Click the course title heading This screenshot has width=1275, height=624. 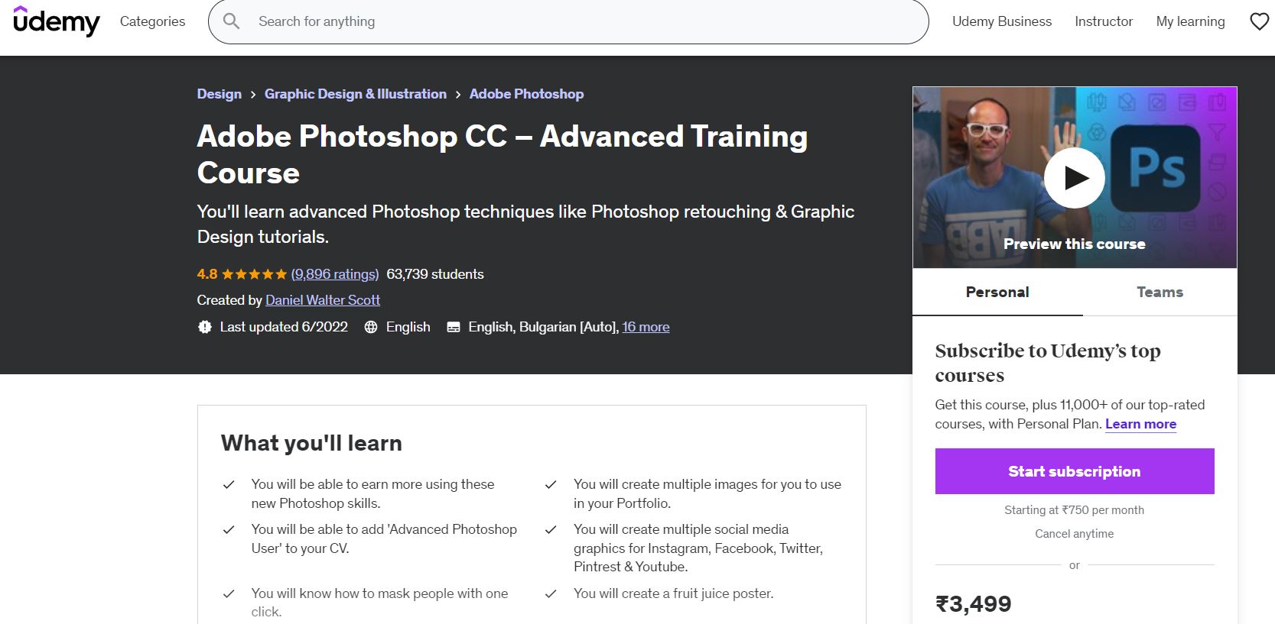click(502, 154)
